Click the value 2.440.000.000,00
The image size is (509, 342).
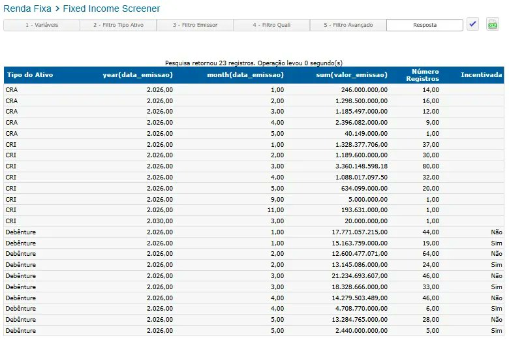click(362, 331)
